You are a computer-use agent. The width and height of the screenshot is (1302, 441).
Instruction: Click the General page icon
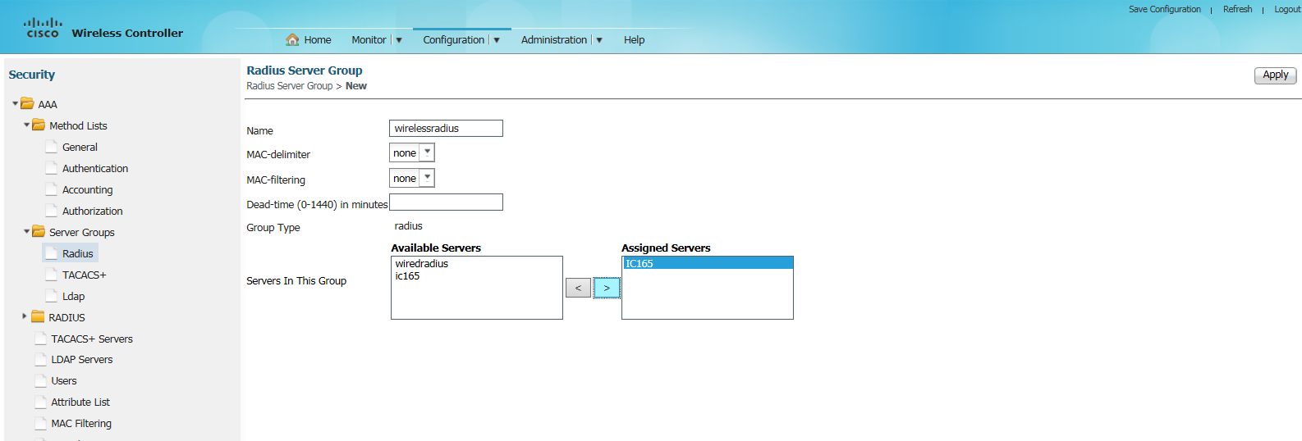coord(52,147)
